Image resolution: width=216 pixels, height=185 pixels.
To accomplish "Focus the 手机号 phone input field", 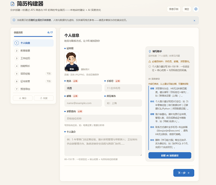I will pyautogui.click(x=123, y=88).
